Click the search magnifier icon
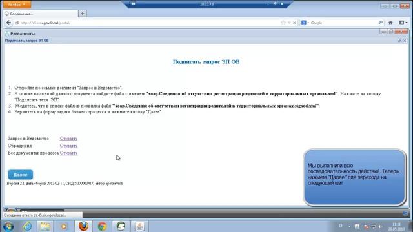 coord(380,23)
